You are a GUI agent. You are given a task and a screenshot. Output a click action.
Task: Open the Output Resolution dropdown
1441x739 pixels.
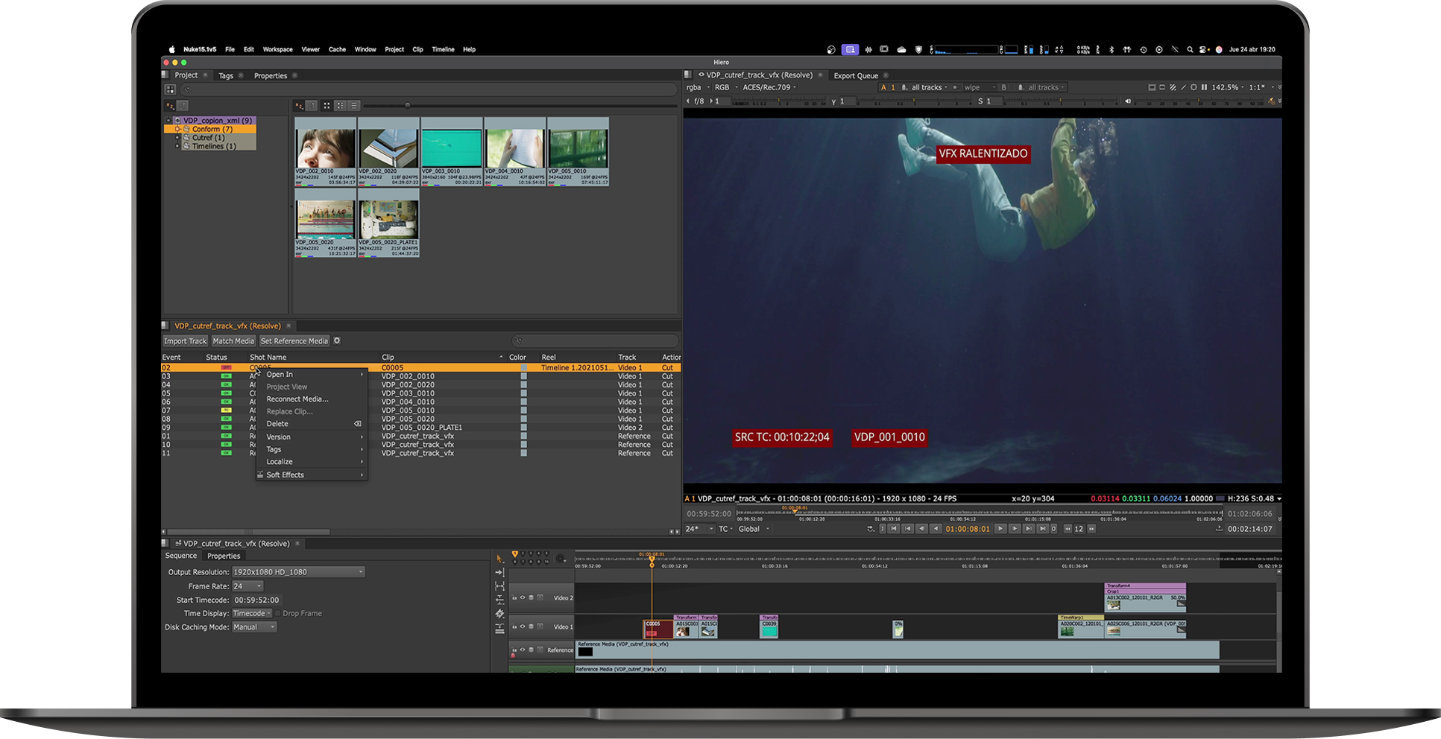coord(297,572)
